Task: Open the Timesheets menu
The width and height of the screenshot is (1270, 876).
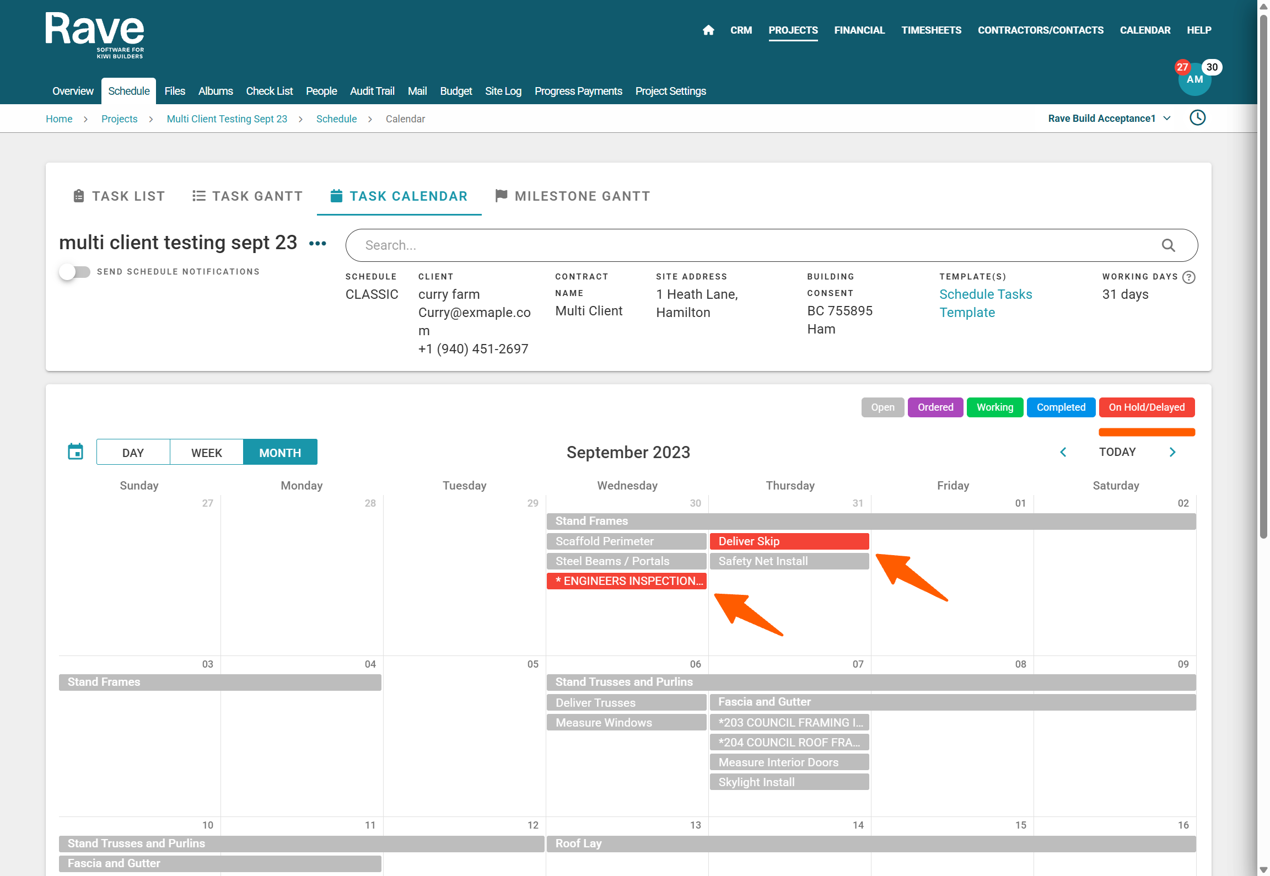Action: click(x=931, y=30)
